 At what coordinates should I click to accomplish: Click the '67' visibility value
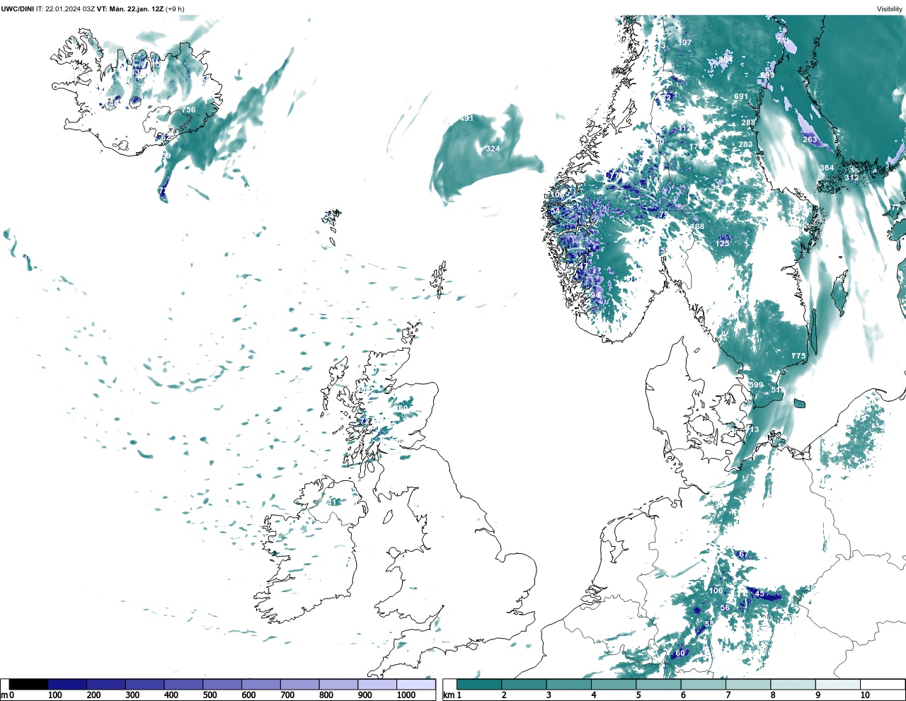(x=743, y=554)
